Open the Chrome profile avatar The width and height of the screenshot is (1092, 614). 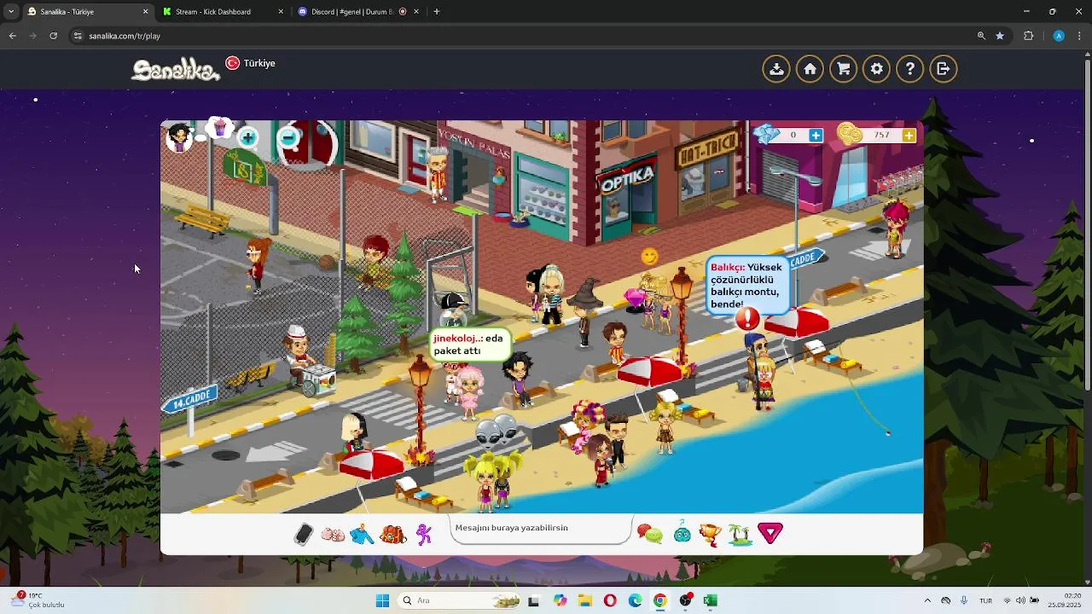coord(1059,36)
